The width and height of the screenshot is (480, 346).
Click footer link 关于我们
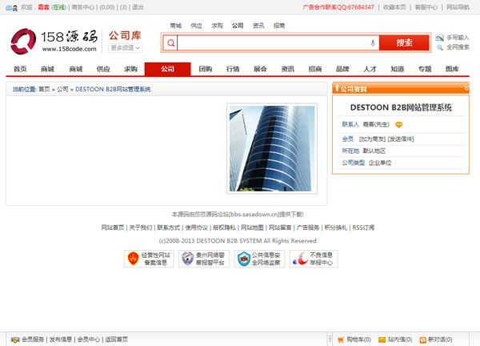pyautogui.click(x=141, y=227)
